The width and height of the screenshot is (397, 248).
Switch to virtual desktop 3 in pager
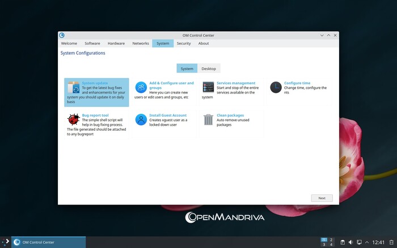click(x=324, y=245)
